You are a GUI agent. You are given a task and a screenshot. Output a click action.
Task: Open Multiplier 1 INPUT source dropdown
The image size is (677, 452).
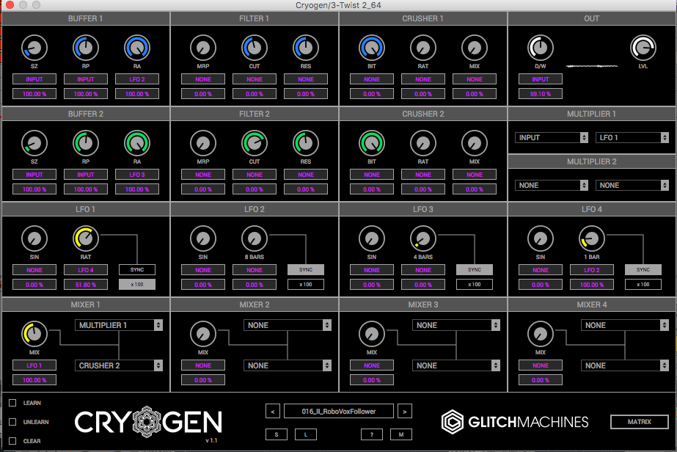click(x=552, y=137)
